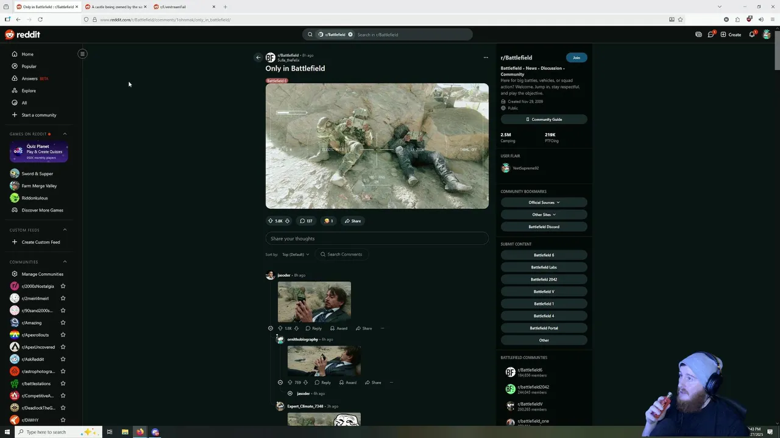
Task: Open a new browser tab
Action: [225, 7]
